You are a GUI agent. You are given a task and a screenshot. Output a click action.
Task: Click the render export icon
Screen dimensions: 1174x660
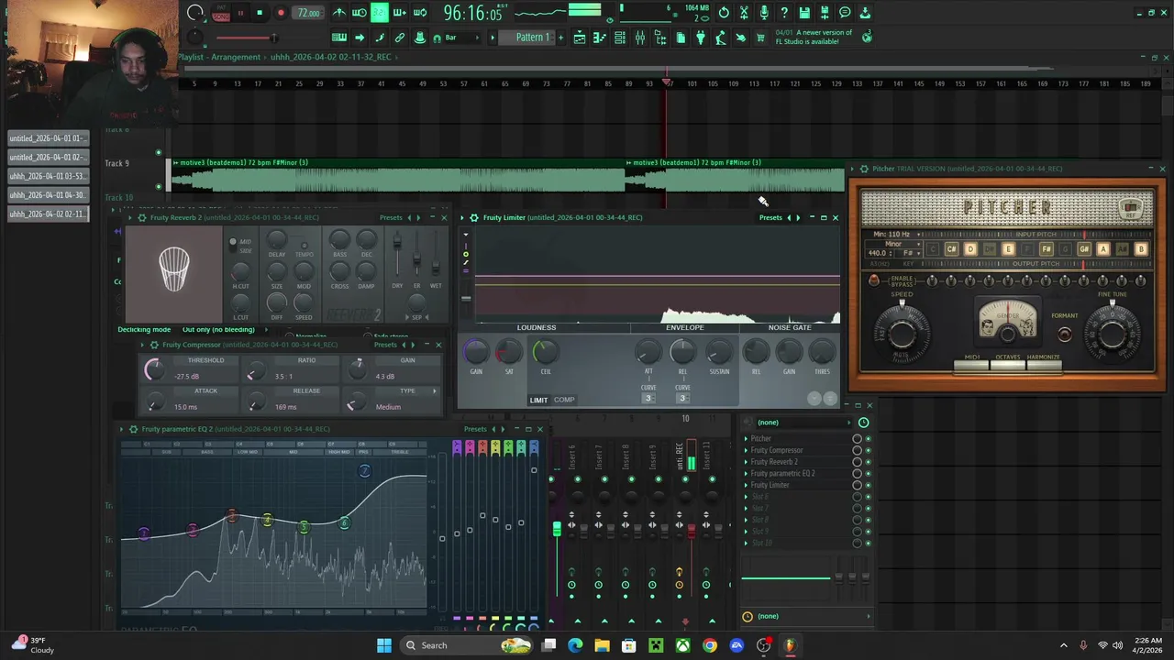pos(825,13)
